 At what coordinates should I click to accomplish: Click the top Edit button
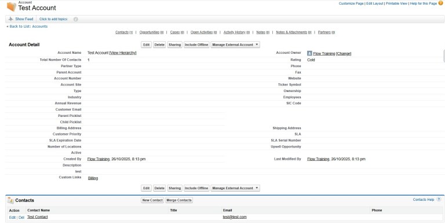(x=146, y=45)
